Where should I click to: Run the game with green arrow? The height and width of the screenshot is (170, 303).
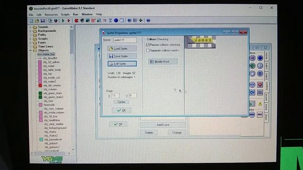pos(63,21)
